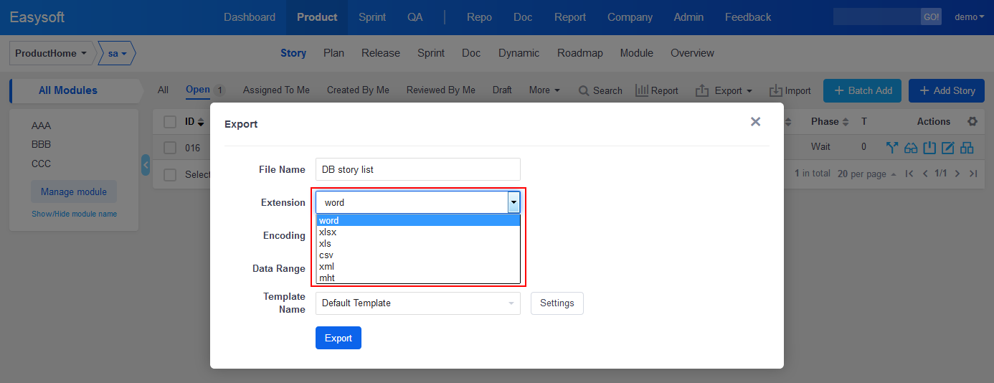Open the column settings gear icon

[972, 122]
